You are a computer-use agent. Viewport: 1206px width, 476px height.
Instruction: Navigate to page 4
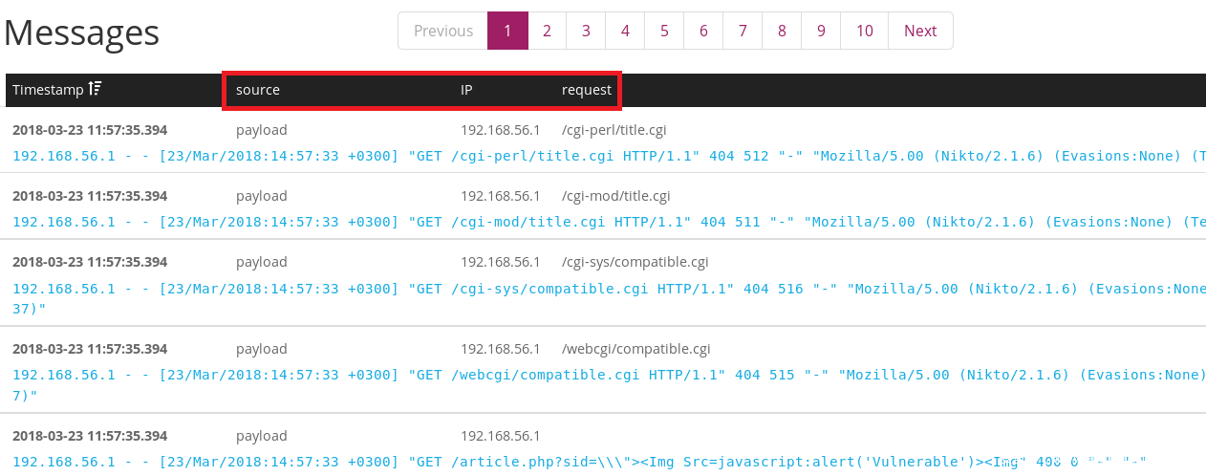click(x=625, y=31)
